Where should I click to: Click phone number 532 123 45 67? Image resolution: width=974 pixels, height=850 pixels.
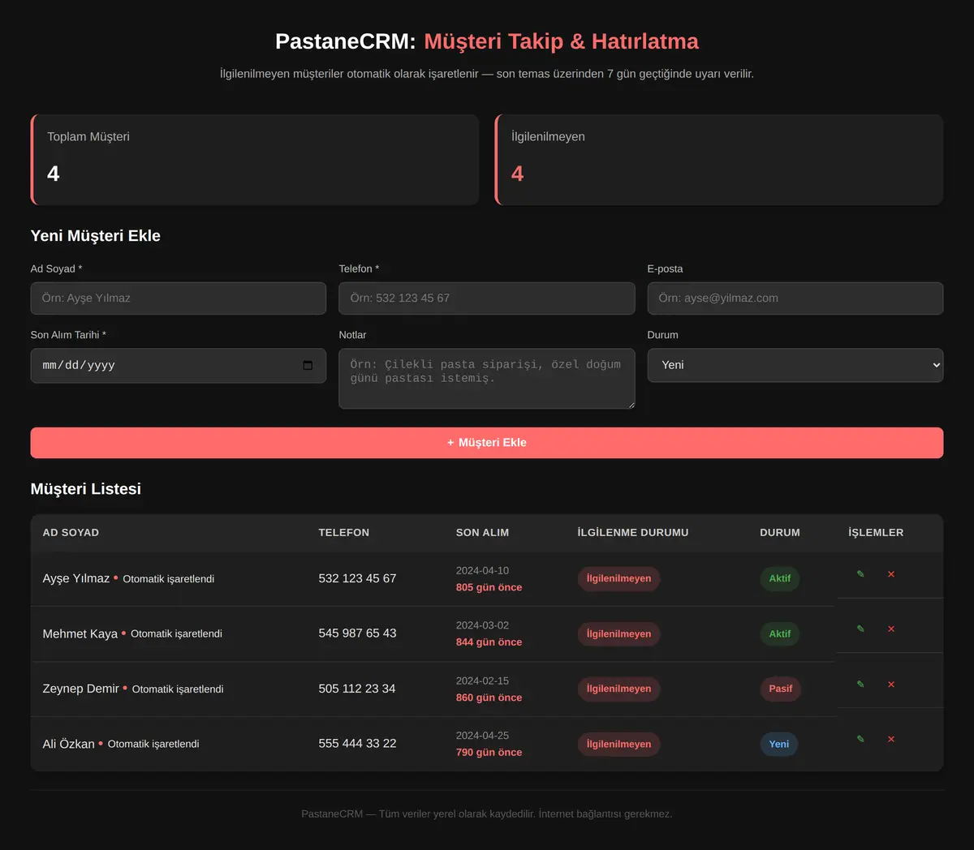point(358,578)
